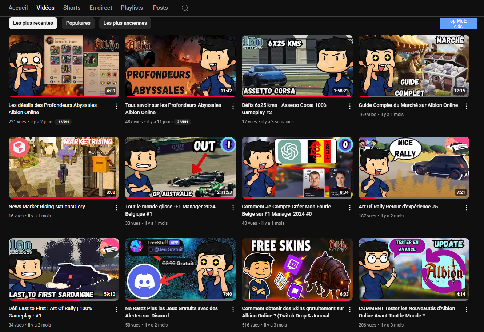The image size is (484, 332).
Task: Open options menu for Défi Last to First video
Action: click(x=116, y=309)
